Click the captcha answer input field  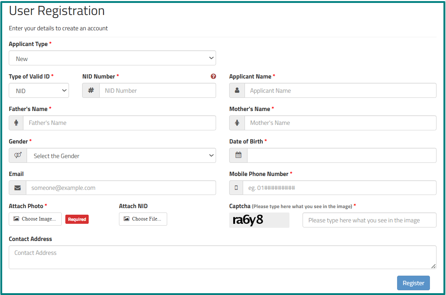[369, 220]
